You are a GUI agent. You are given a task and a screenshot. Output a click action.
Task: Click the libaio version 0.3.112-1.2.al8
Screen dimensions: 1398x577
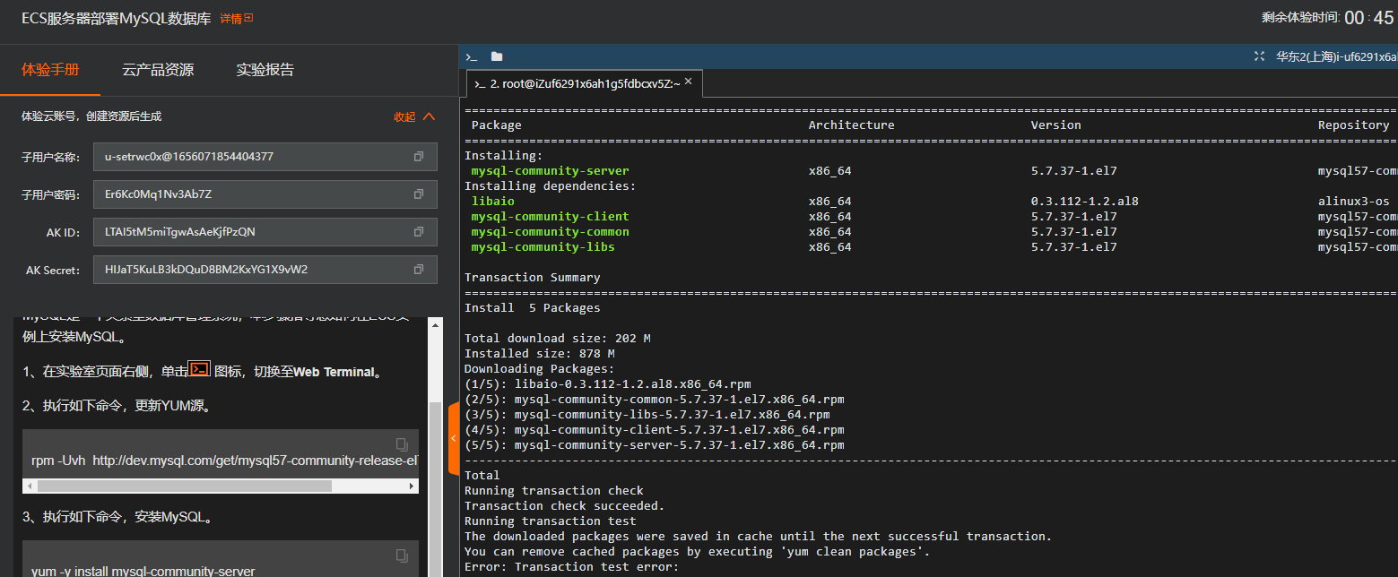pos(1085,202)
